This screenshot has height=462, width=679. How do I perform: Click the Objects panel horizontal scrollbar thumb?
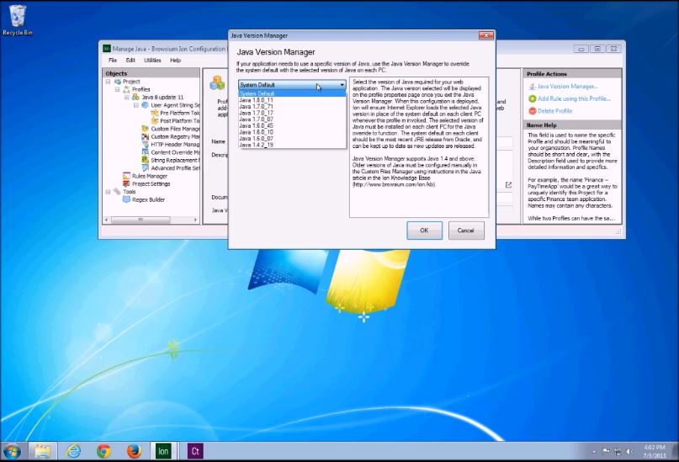coord(141,220)
